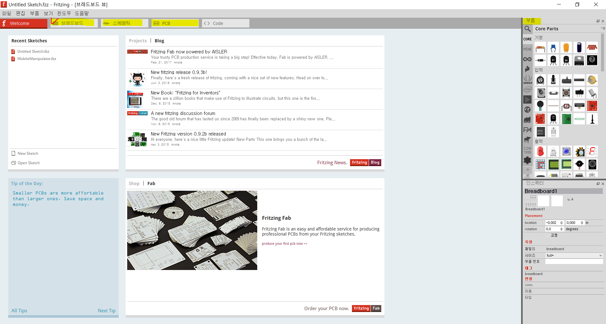
Task: Open 'A new fritzing discussion forum' post
Action: (x=183, y=113)
